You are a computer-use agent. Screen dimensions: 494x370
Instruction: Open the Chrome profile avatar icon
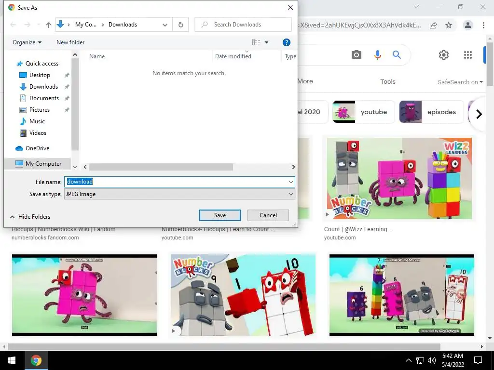coord(468,25)
